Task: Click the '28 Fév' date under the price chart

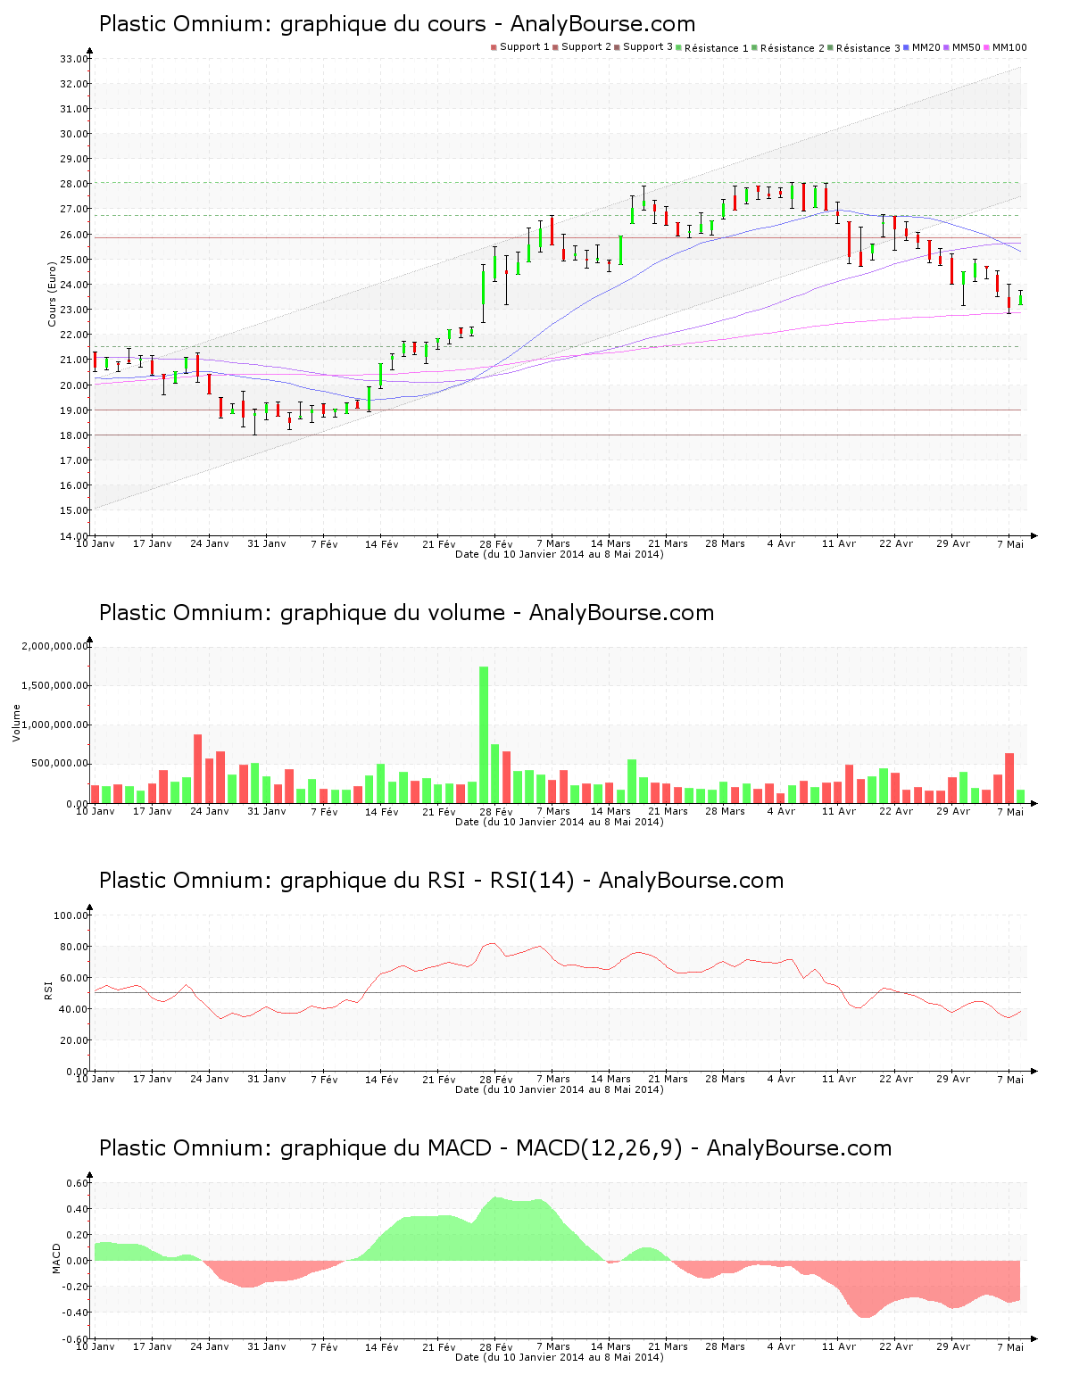Action: point(496,543)
